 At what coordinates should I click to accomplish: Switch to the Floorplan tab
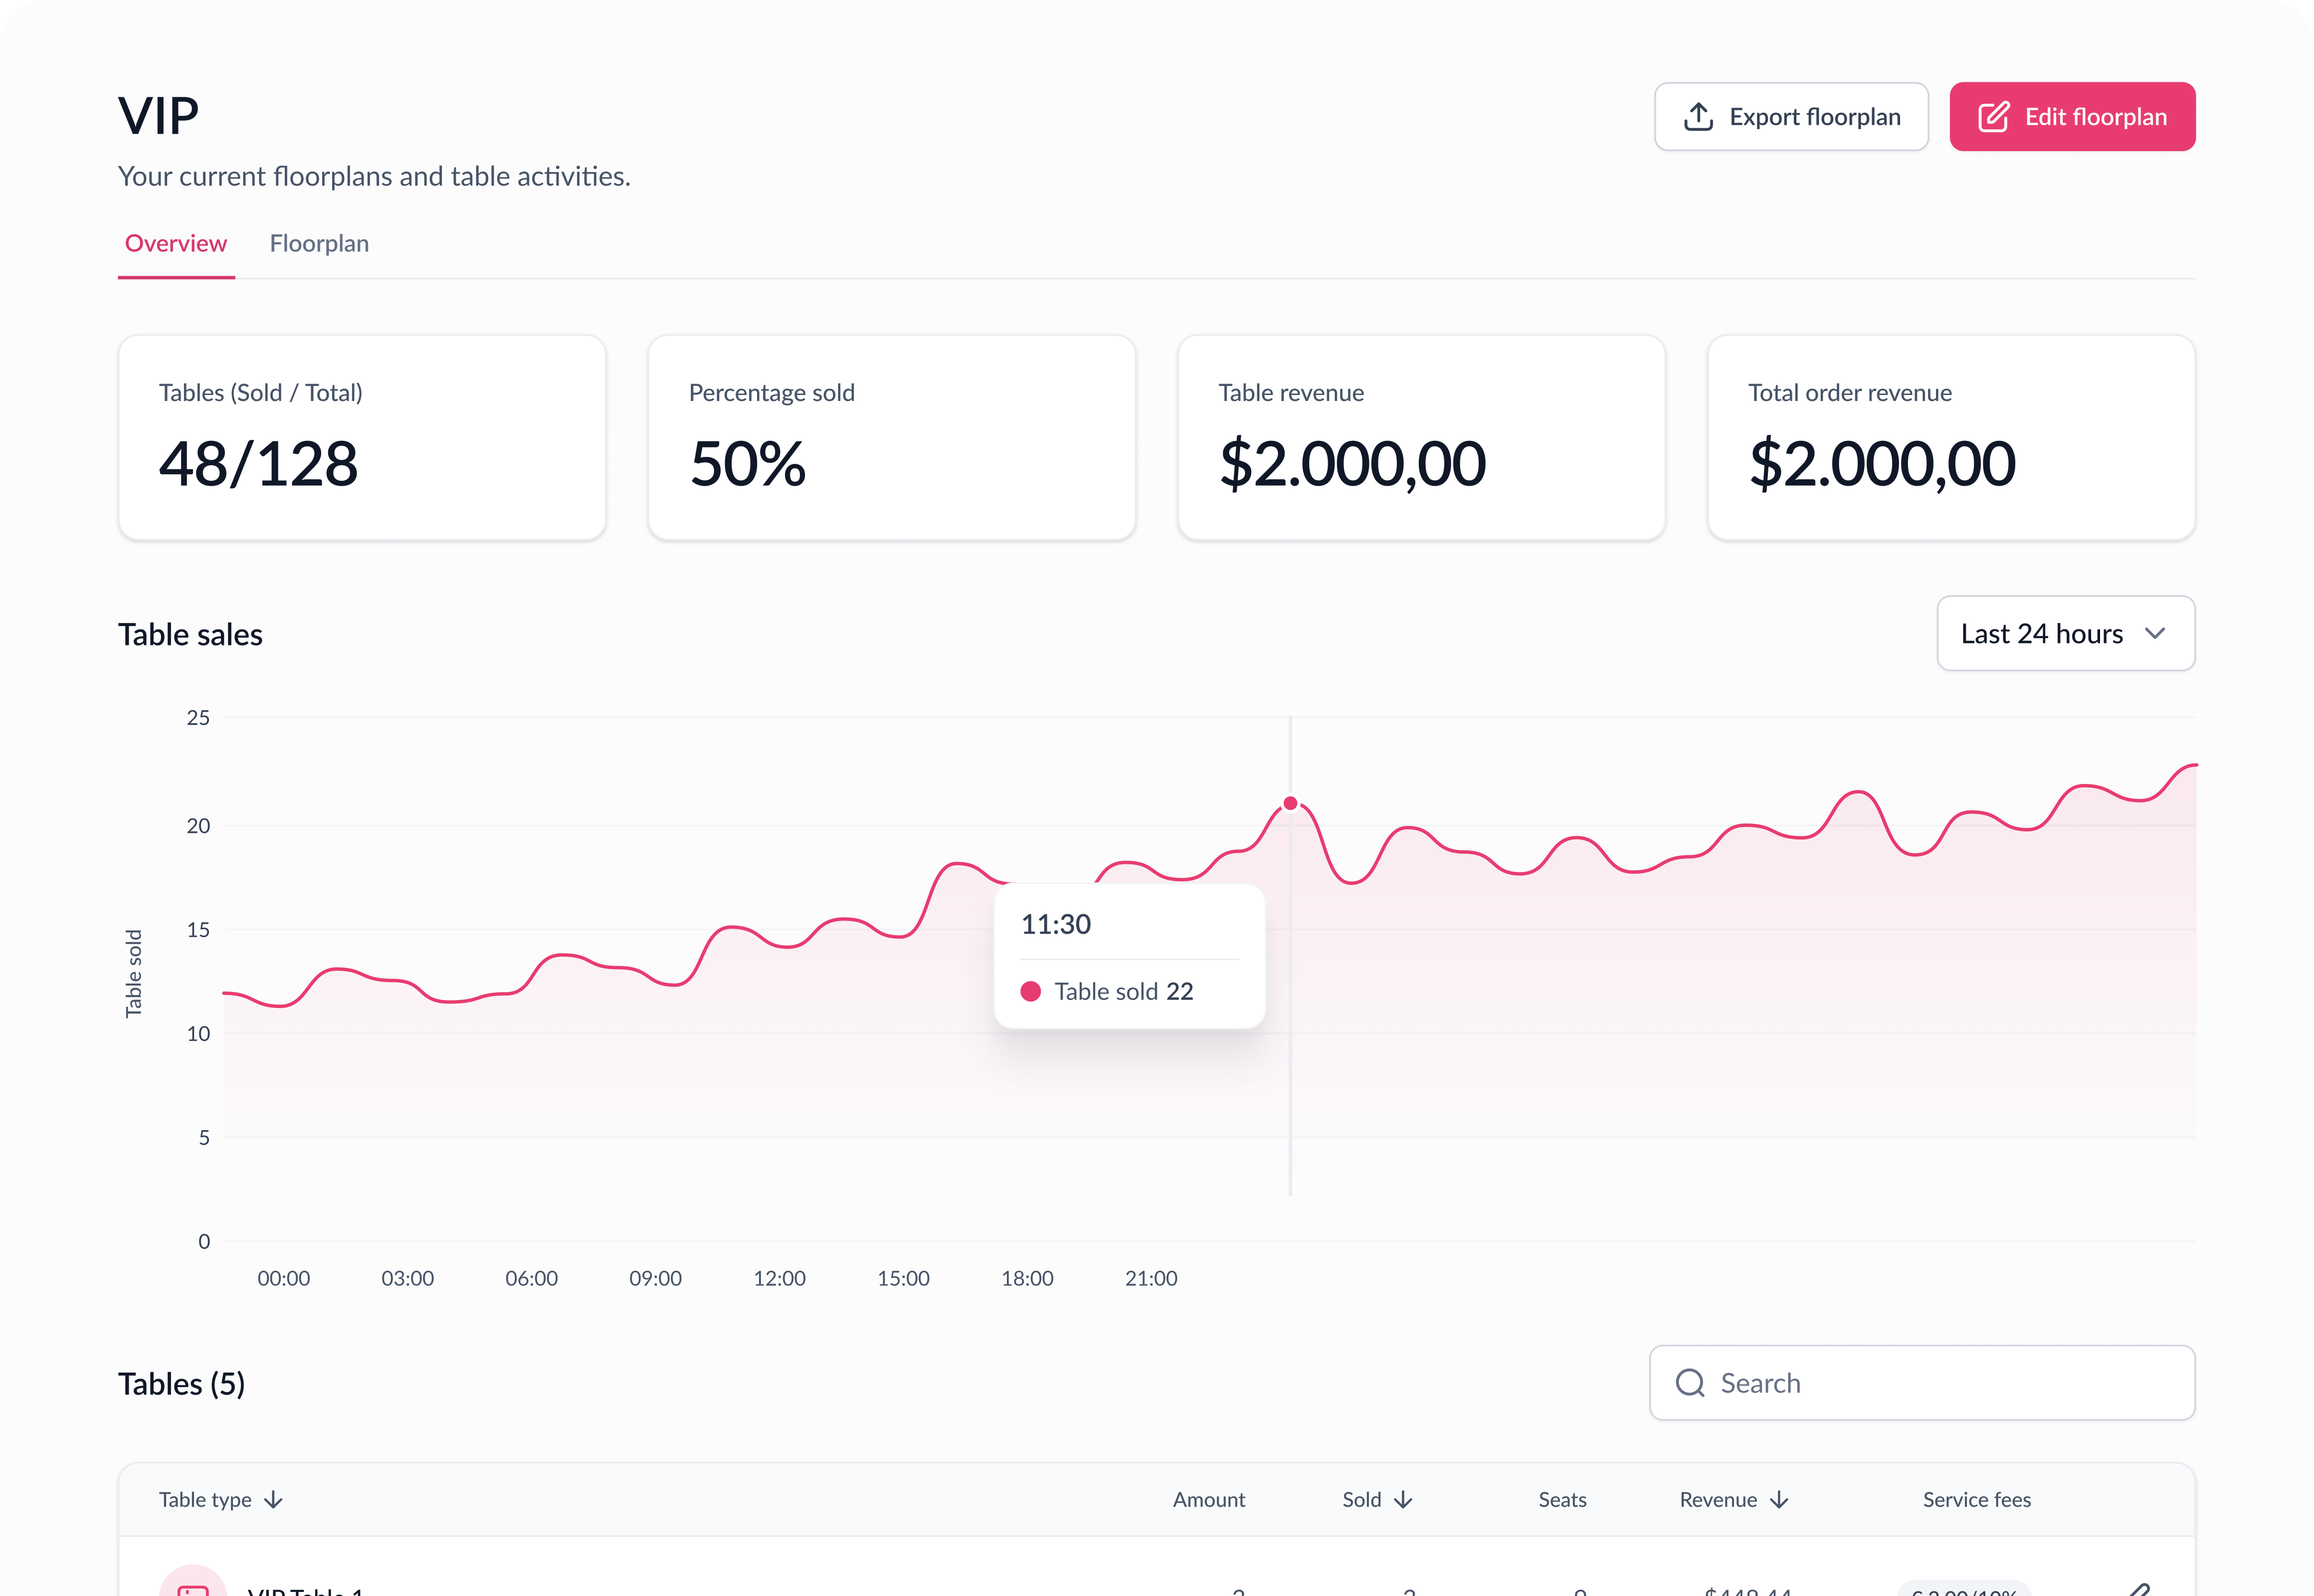click(x=319, y=244)
